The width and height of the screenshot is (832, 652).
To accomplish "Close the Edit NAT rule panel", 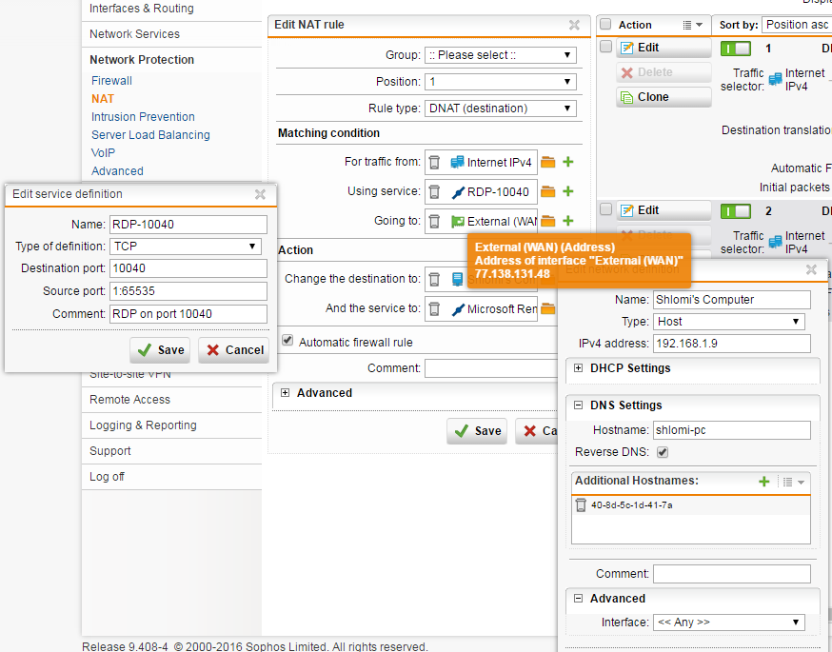I will coord(574,25).
